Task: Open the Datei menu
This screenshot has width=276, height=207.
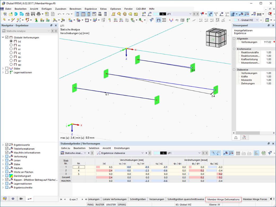Action: coord(8,9)
